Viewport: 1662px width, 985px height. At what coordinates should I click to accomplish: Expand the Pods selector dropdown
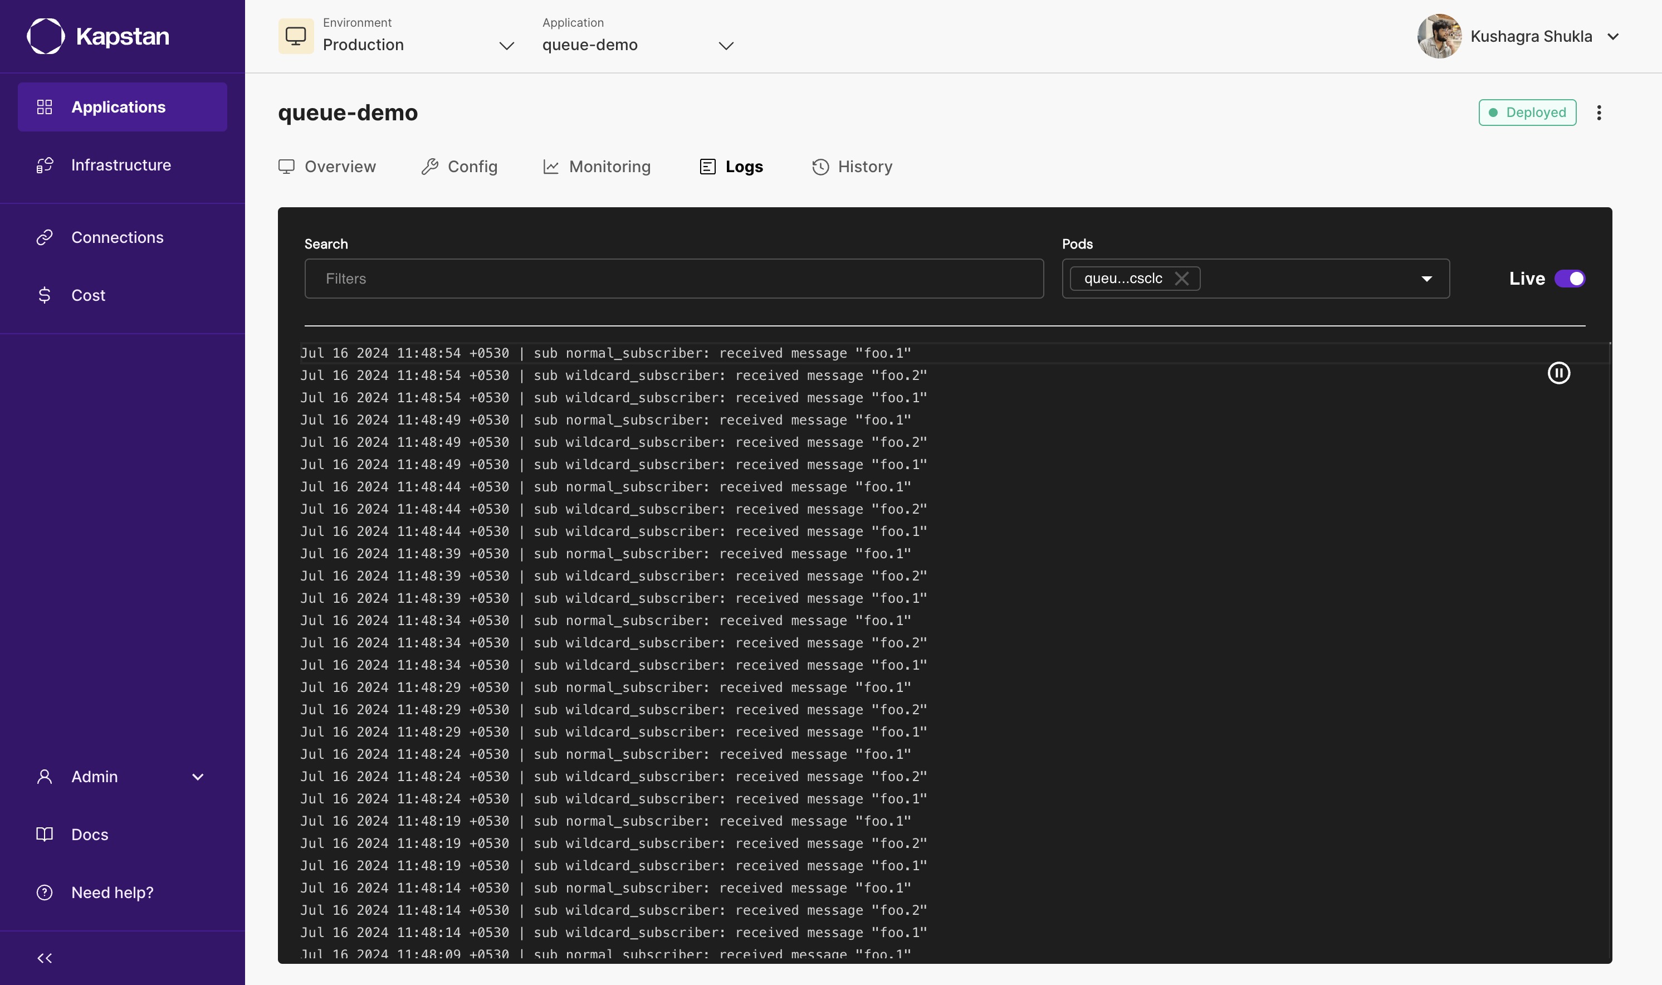pyautogui.click(x=1428, y=278)
